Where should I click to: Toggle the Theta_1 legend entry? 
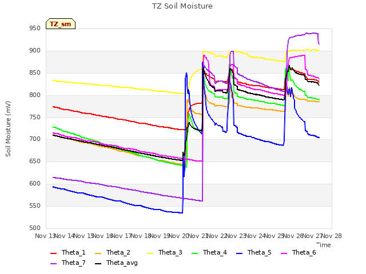(68, 252)
